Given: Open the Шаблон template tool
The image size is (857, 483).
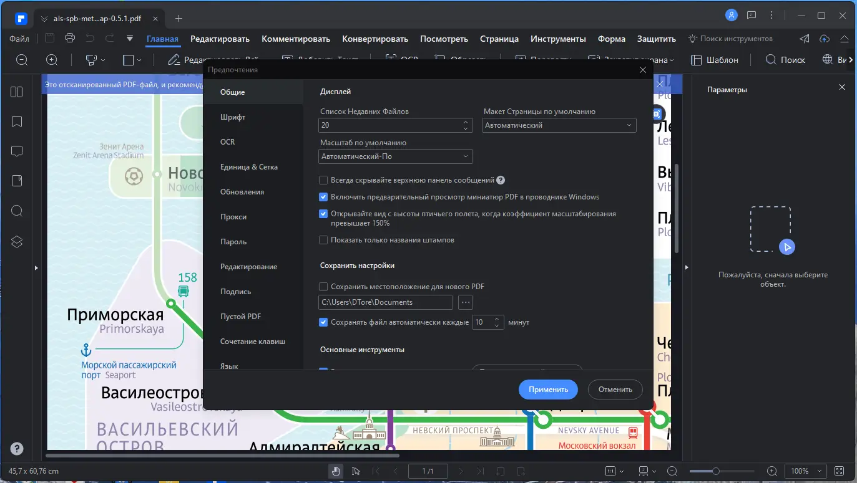Looking at the screenshot, I should (x=715, y=60).
